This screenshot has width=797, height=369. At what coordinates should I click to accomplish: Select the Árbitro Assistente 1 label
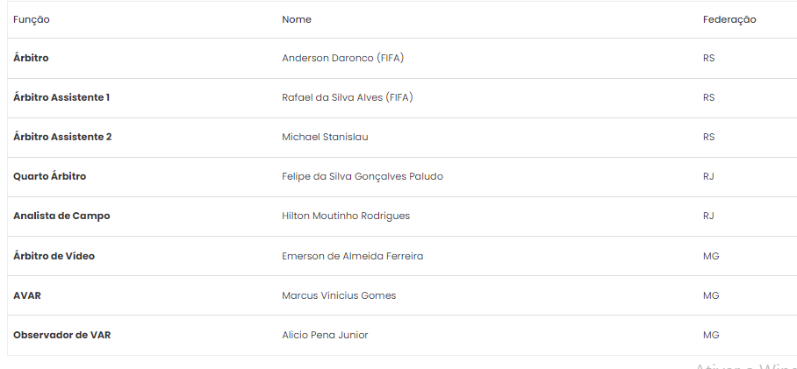point(61,97)
